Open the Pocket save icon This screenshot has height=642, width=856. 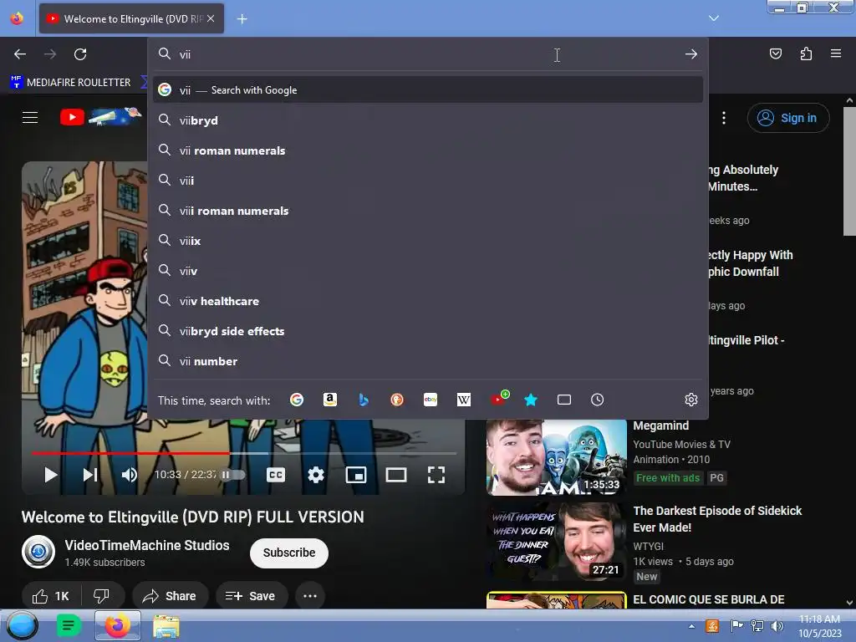pos(776,53)
